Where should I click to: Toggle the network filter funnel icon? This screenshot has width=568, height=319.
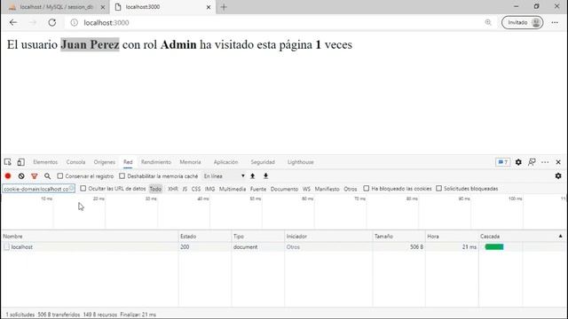coord(35,176)
